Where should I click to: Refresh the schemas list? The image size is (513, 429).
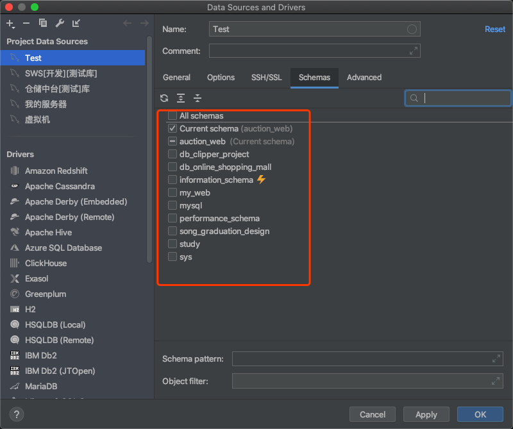tap(164, 98)
